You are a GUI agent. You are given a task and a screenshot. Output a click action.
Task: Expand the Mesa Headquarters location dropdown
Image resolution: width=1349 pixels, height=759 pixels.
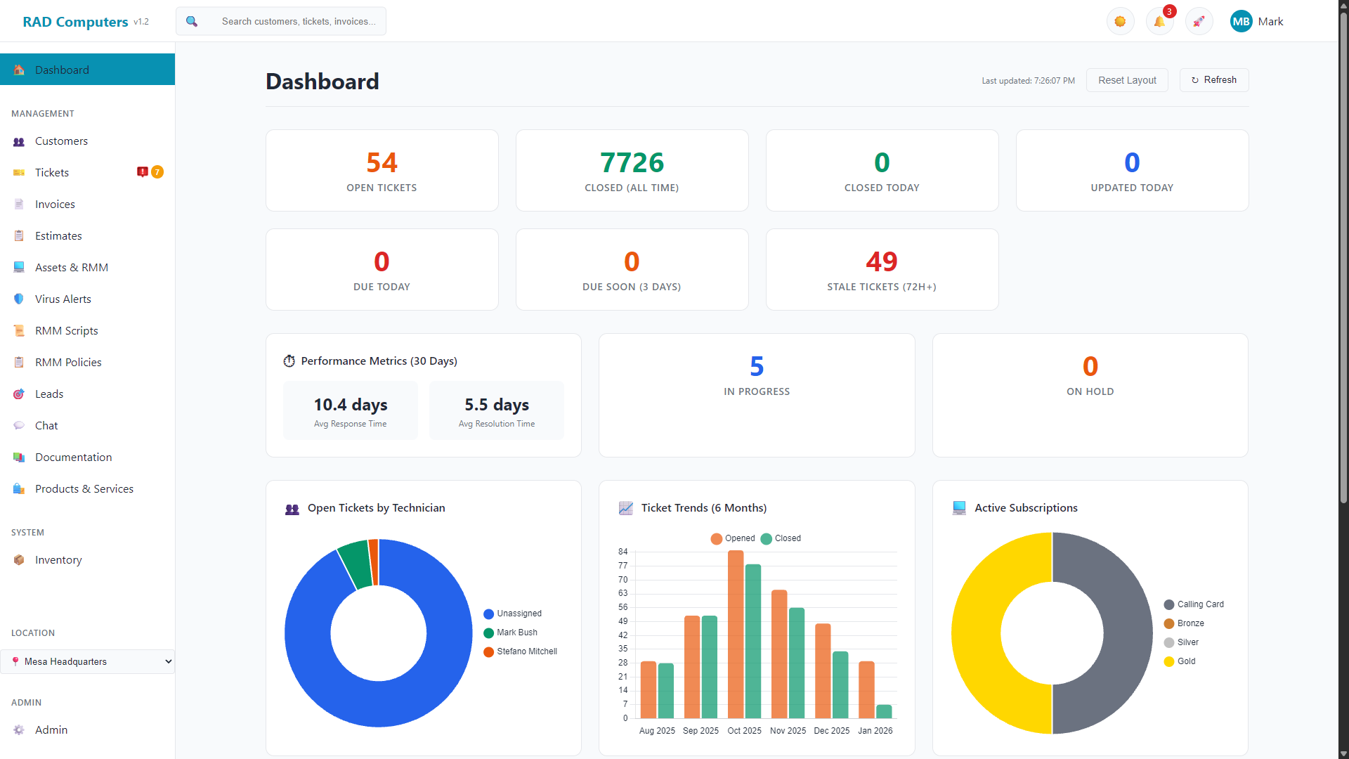[x=88, y=662]
